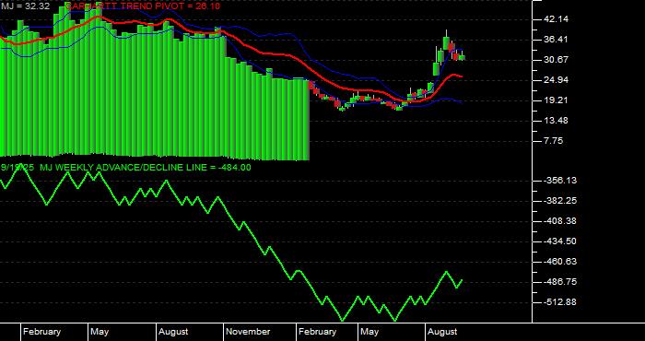Click the MJ = 32.32 price readout
Screen dimensions: 645x341
pyautogui.click(x=26, y=6)
